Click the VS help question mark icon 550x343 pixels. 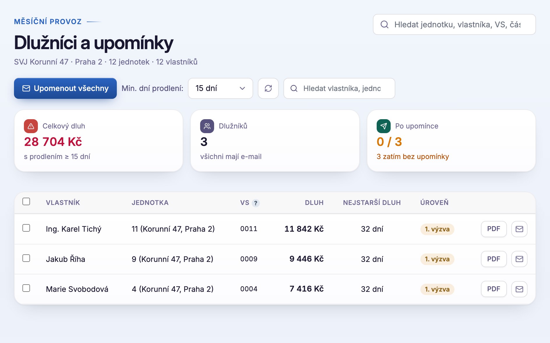pyautogui.click(x=255, y=203)
